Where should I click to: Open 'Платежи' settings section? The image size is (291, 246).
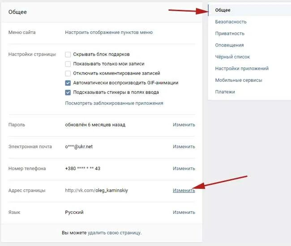225,92
